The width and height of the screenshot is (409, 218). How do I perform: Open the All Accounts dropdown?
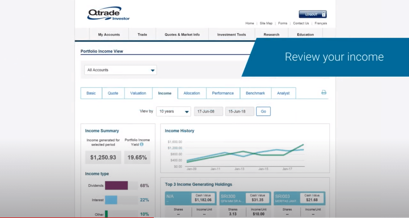[x=120, y=70]
